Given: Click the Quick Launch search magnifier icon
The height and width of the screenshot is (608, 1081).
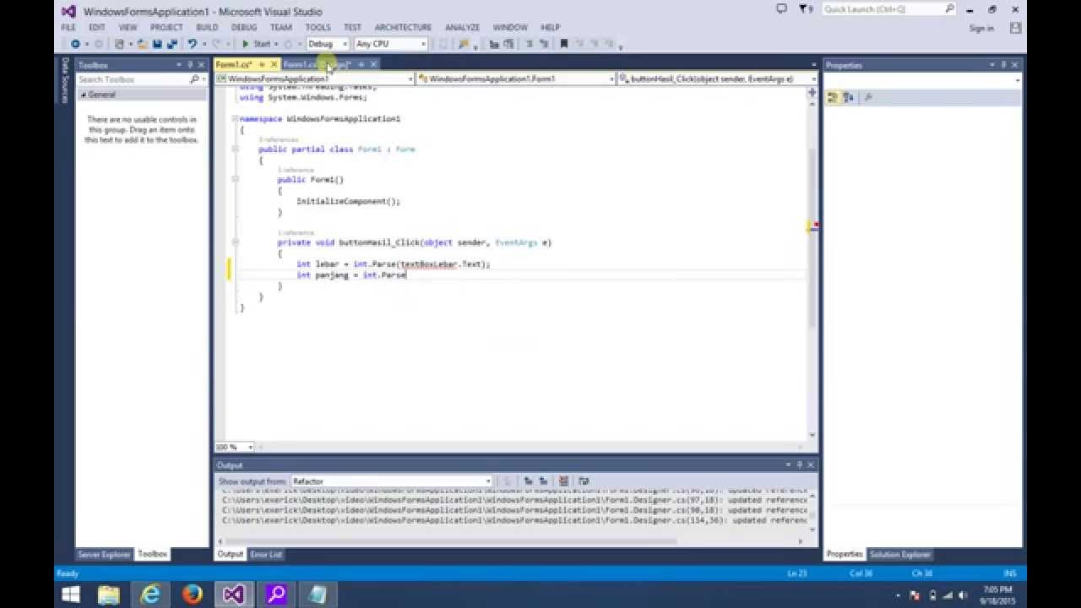Looking at the screenshot, I should point(949,9).
